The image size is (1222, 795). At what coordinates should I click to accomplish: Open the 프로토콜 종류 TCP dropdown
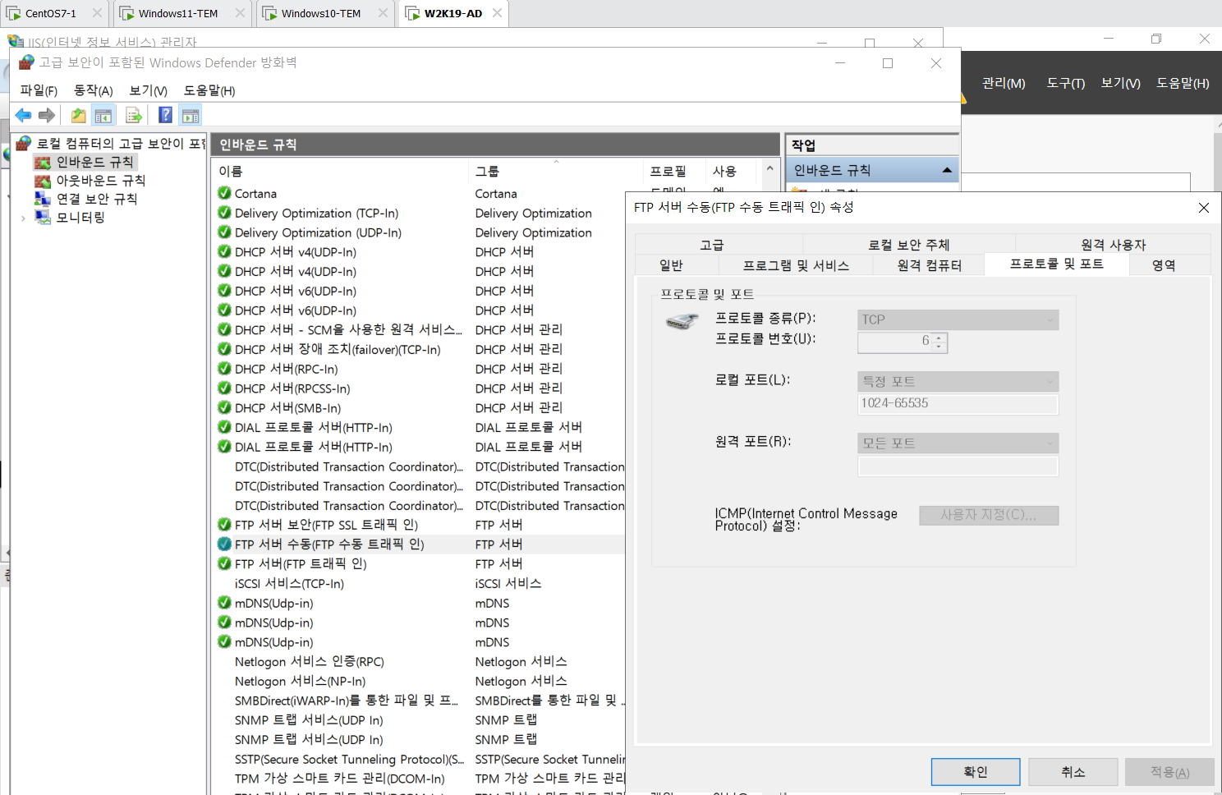pos(958,319)
